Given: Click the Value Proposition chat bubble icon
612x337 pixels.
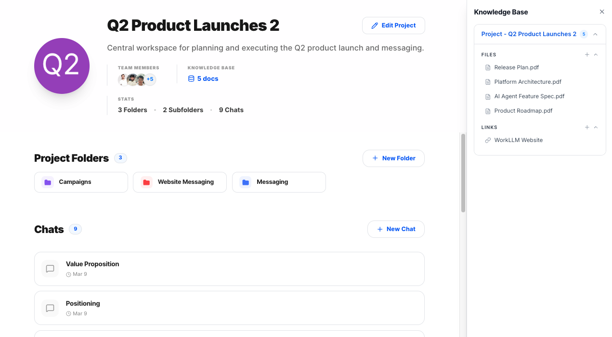Looking at the screenshot, I should tap(50, 269).
